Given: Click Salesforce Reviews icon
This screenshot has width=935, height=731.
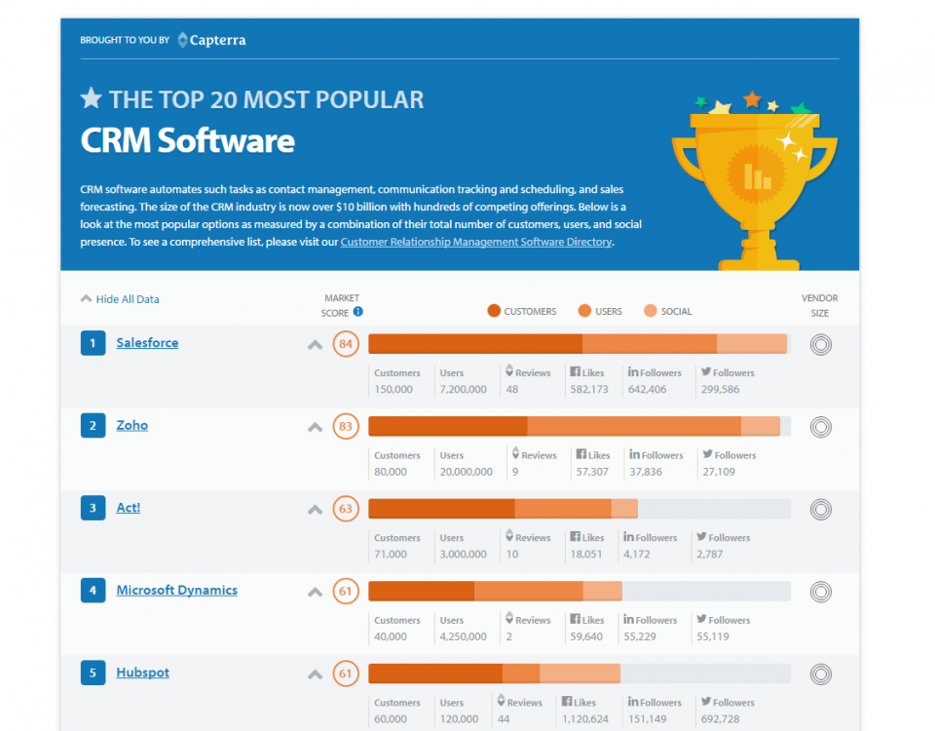Looking at the screenshot, I should tap(509, 370).
